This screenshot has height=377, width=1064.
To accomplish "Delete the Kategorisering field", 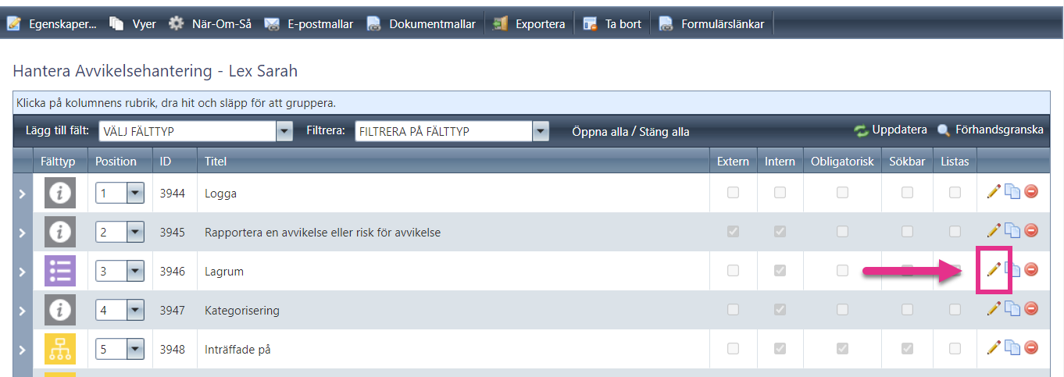I will [1031, 308].
